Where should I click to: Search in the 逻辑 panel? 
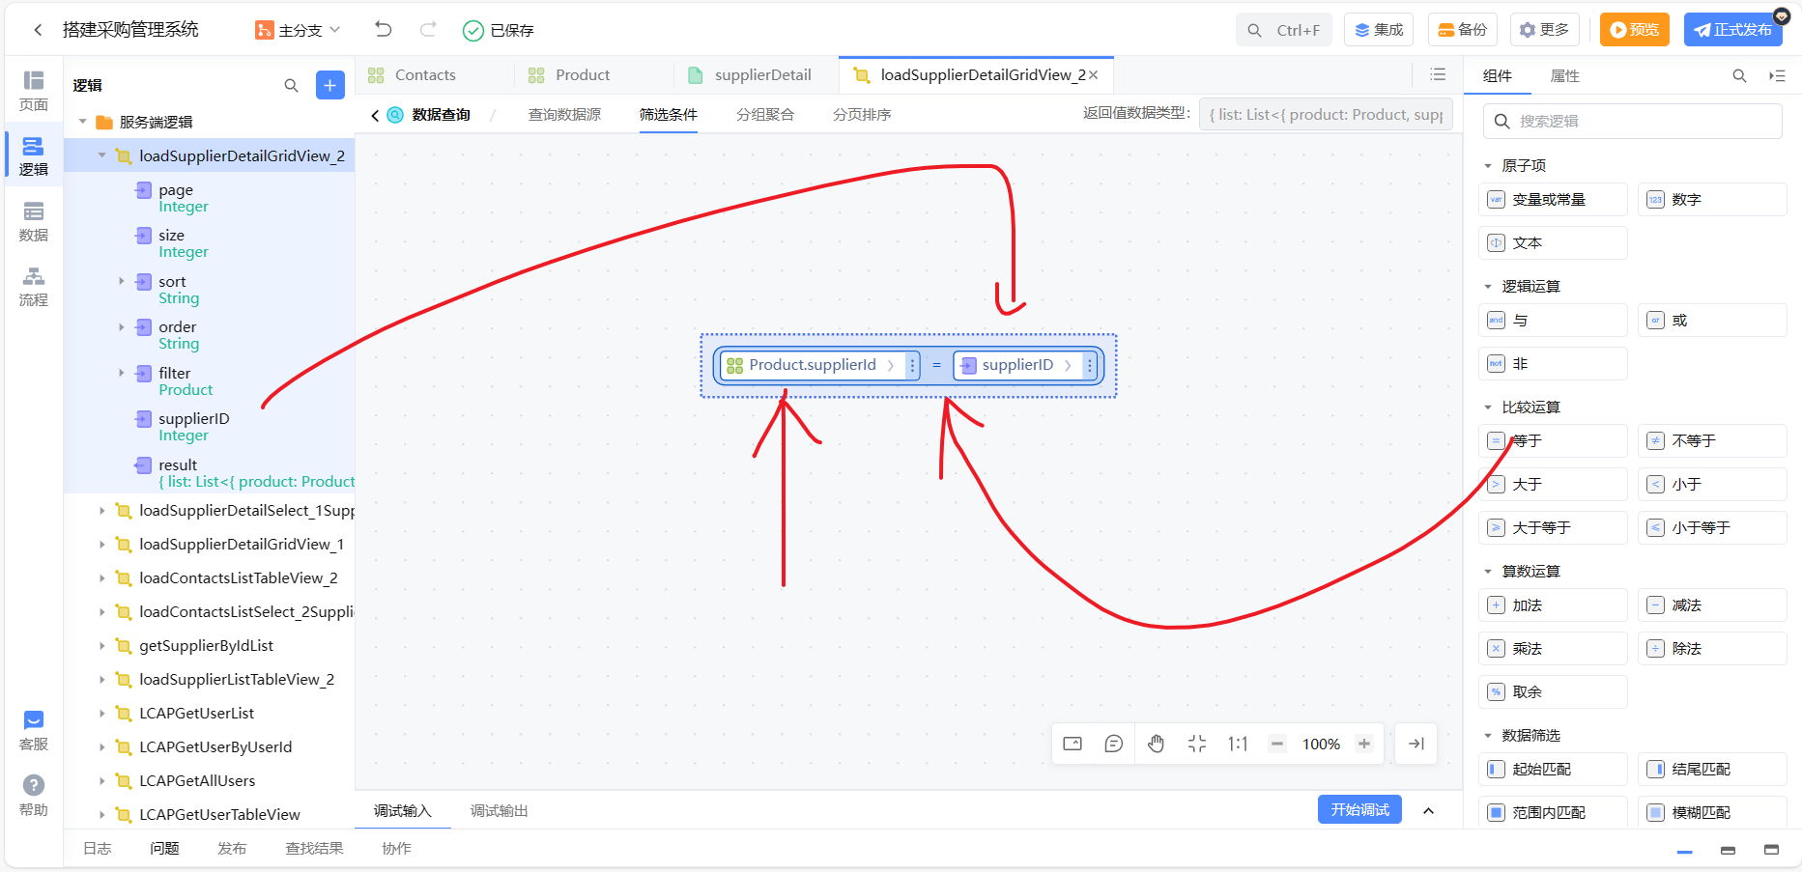[x=291, y=85]
